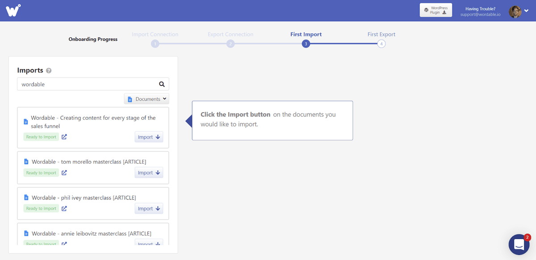Viewport: 536px width, 260px height.
Task: Select the Import Connection step label
Action: pos(155,34)
